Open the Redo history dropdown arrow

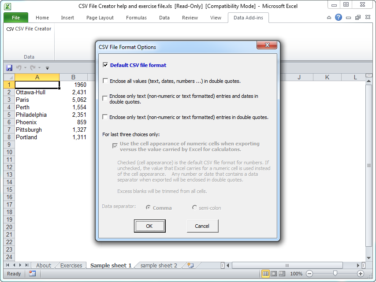pos(39,68)
